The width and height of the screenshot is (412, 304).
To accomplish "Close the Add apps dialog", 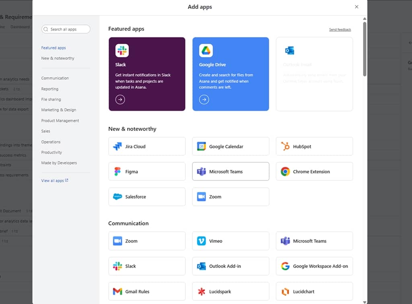I will coord(356,7).
